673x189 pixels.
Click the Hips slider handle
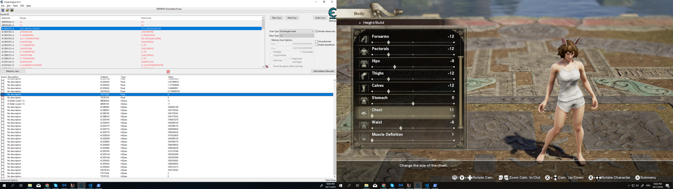point(395,67)
